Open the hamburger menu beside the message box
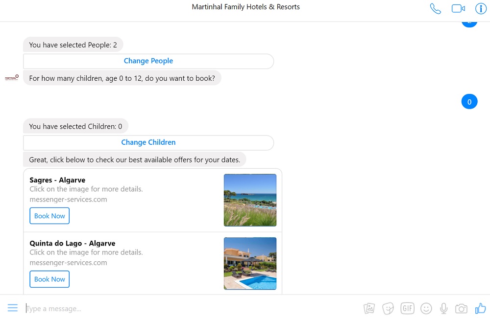Viewport: 490px width, 318px height. point(13,308)
